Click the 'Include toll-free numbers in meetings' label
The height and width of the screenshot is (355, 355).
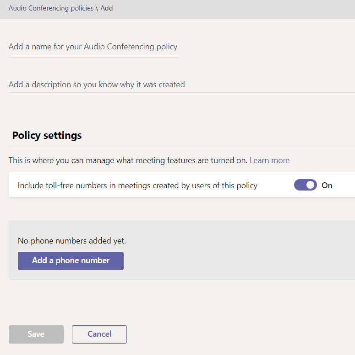(137, 185)
